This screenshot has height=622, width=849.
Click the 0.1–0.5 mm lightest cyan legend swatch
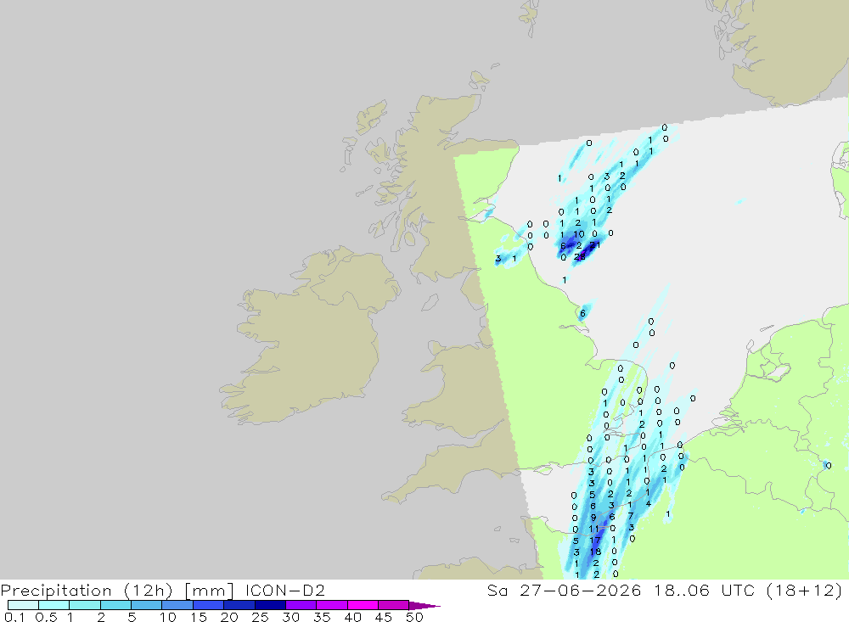[23, 605]
